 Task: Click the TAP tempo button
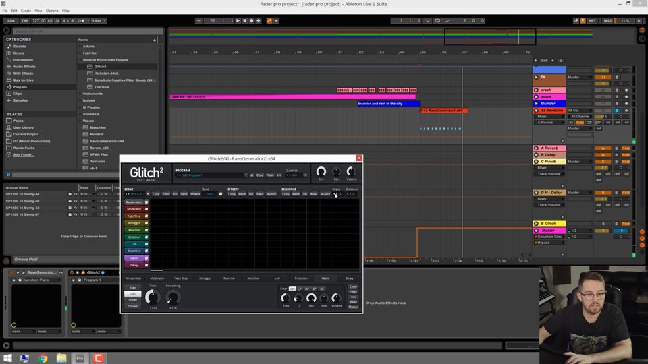pyautogui.click(x=25, y=21)
